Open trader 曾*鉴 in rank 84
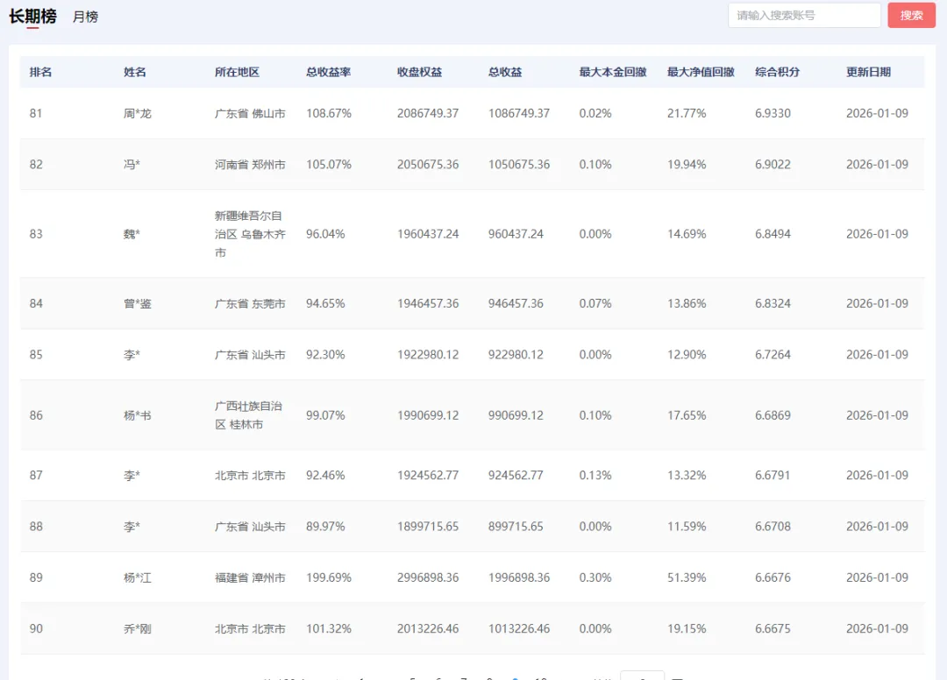 tap(138, 303)
